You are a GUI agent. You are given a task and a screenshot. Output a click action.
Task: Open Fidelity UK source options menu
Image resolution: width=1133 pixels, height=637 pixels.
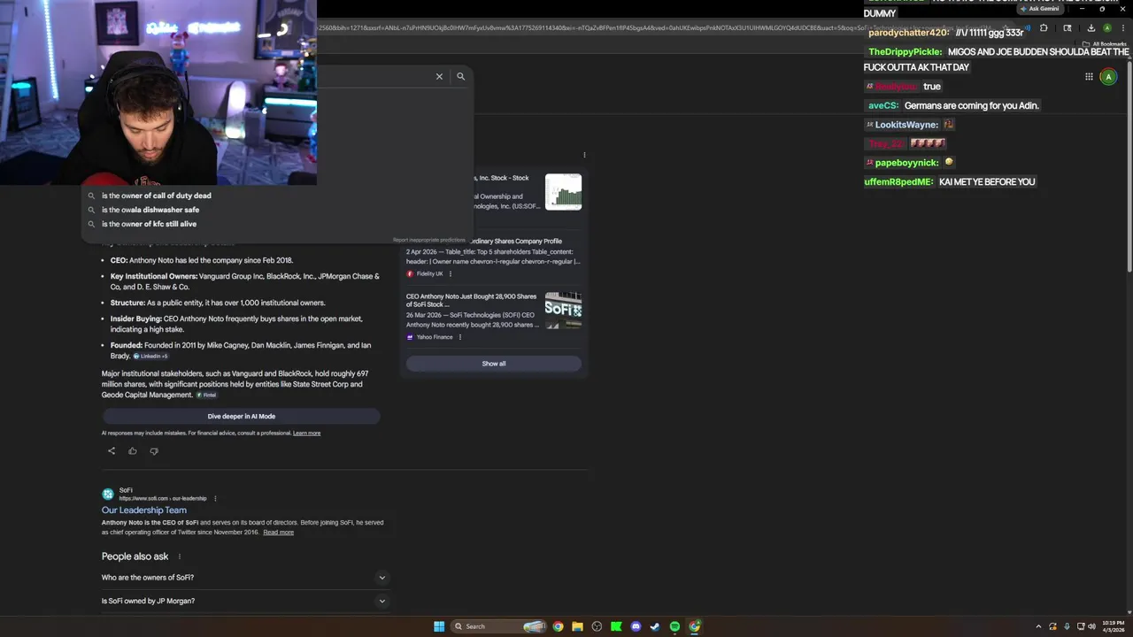coord(450,273)
